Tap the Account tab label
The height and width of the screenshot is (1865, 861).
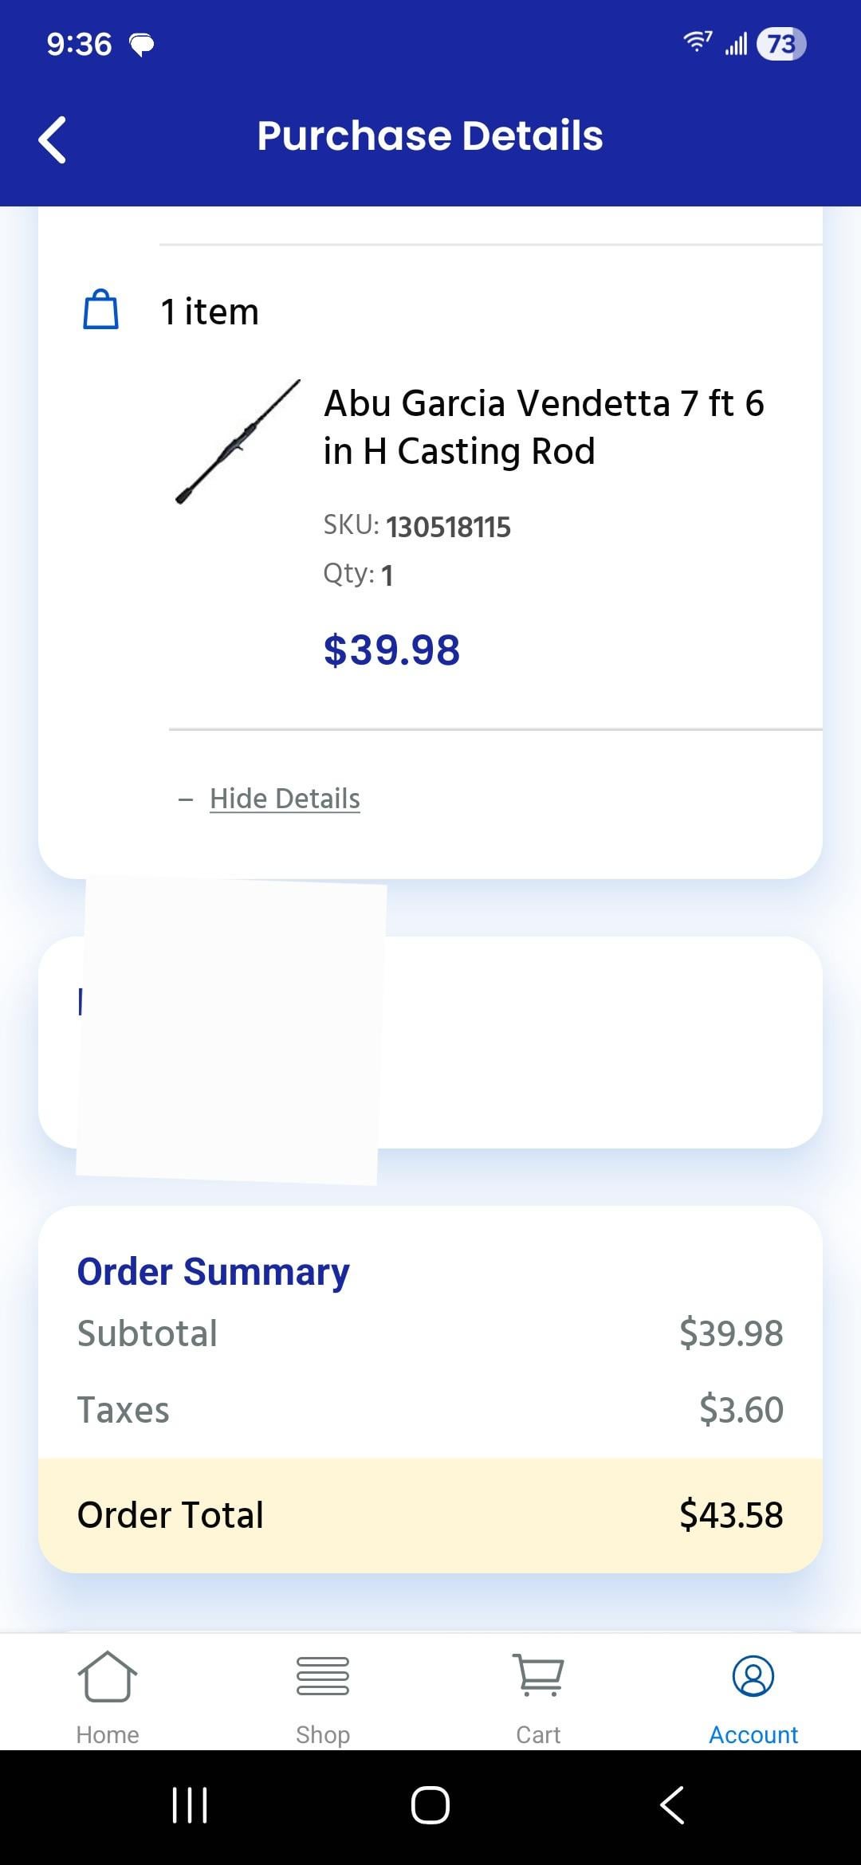[x=753, y=1735]
